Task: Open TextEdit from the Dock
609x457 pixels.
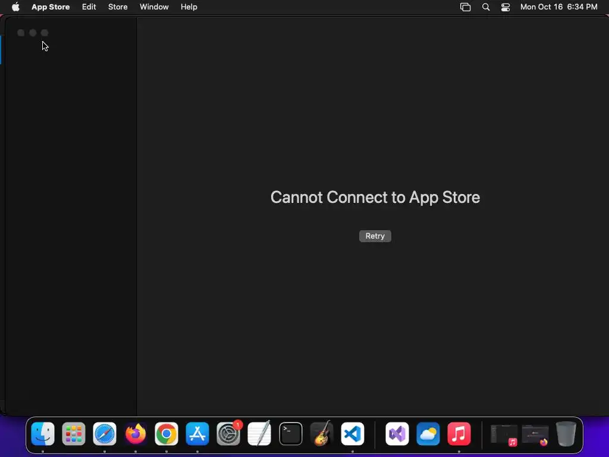Action: tap(259, 434)
